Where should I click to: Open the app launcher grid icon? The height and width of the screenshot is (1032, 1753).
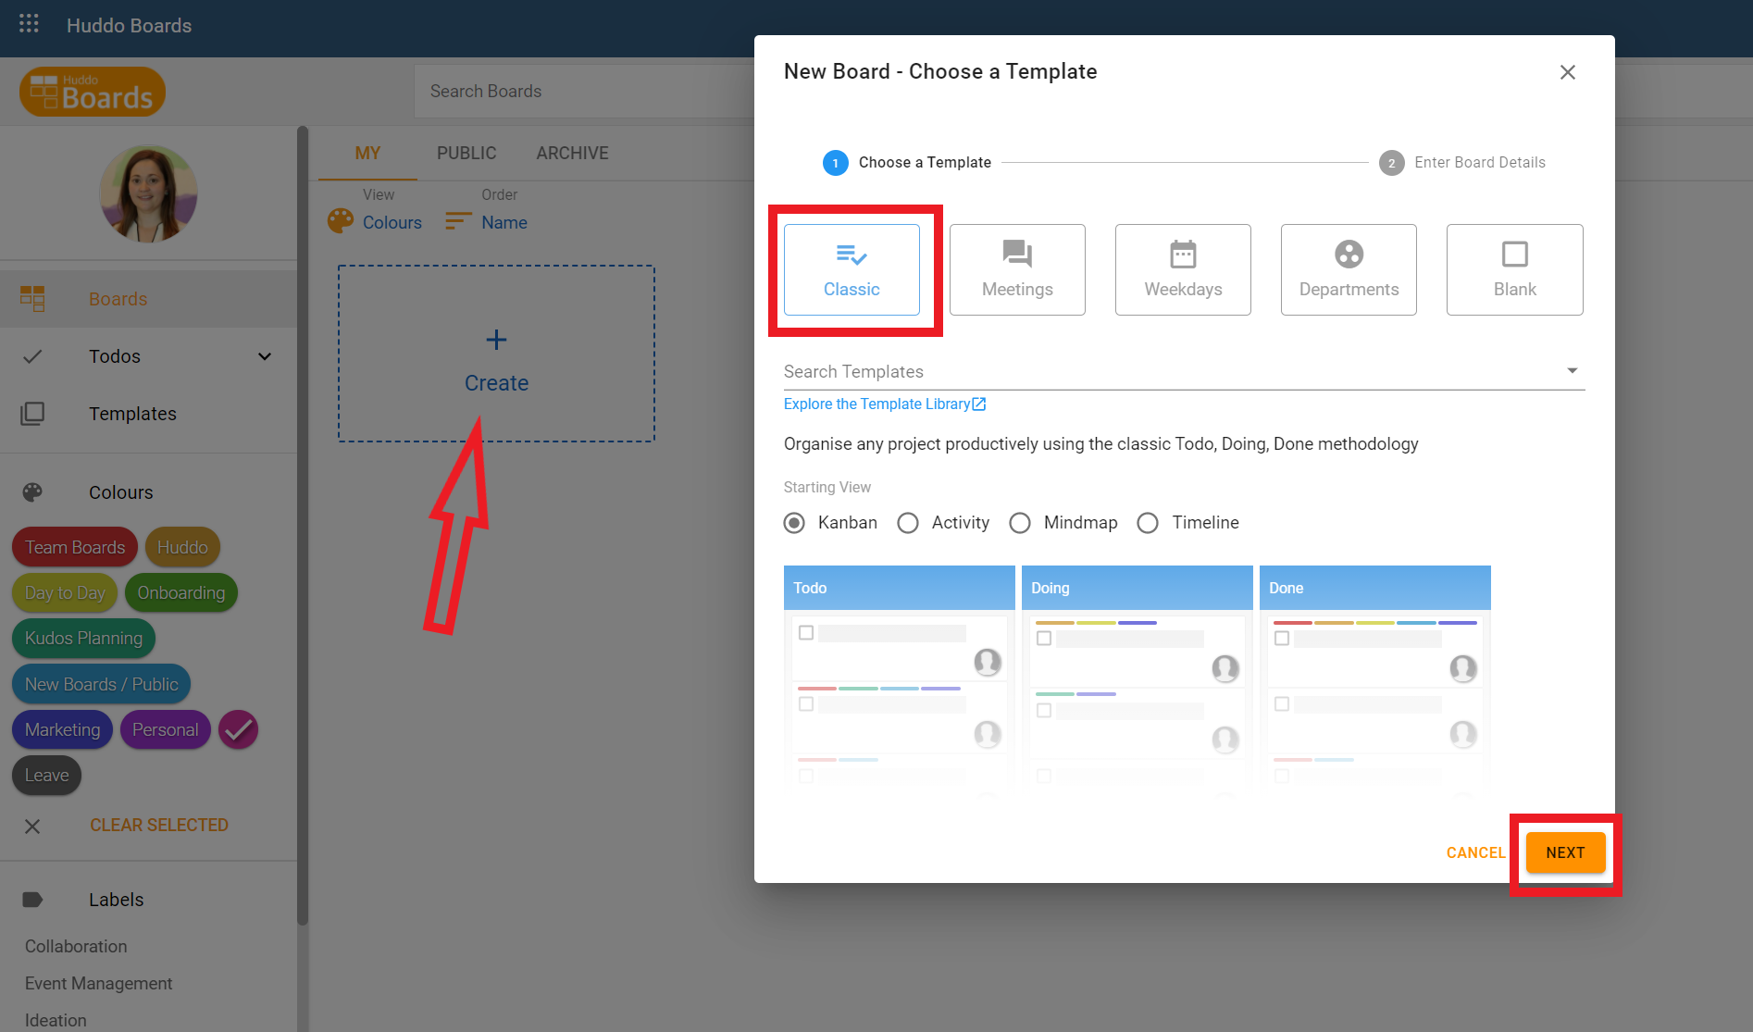29,24
